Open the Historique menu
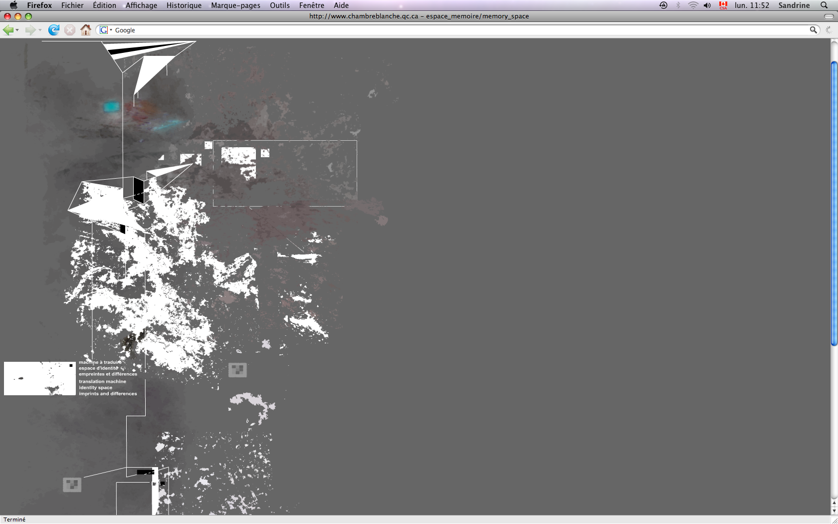 point(184,5)
